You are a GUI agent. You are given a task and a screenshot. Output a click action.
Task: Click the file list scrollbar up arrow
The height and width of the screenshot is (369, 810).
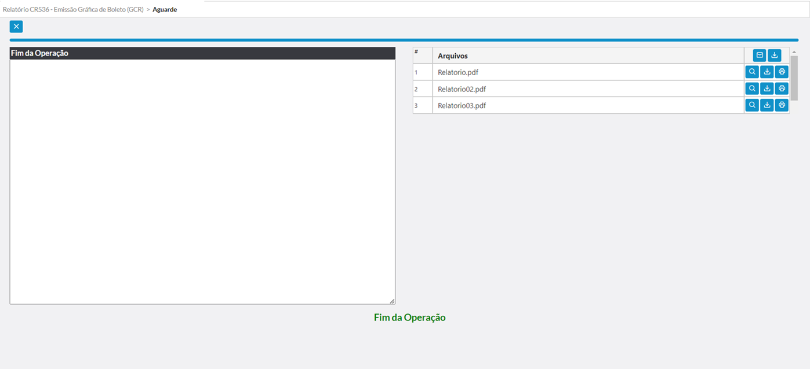(x=794, y=52)
